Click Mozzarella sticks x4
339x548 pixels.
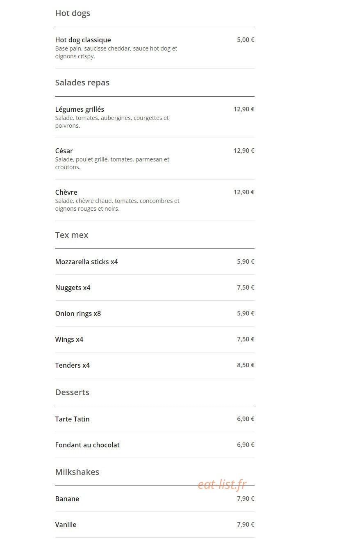(x=155, y=262)
